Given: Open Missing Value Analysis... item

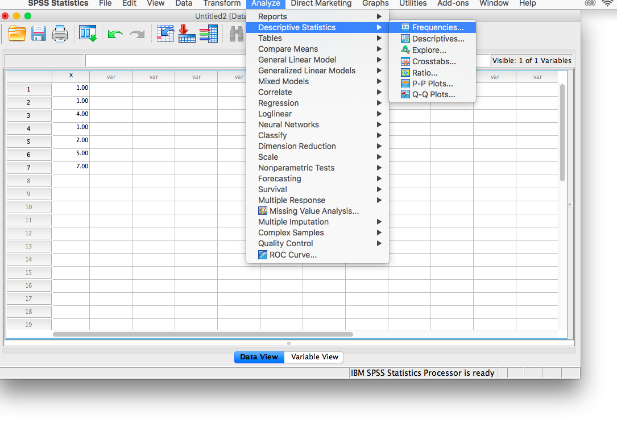Looking at the screenshot, I should [314, 211].
